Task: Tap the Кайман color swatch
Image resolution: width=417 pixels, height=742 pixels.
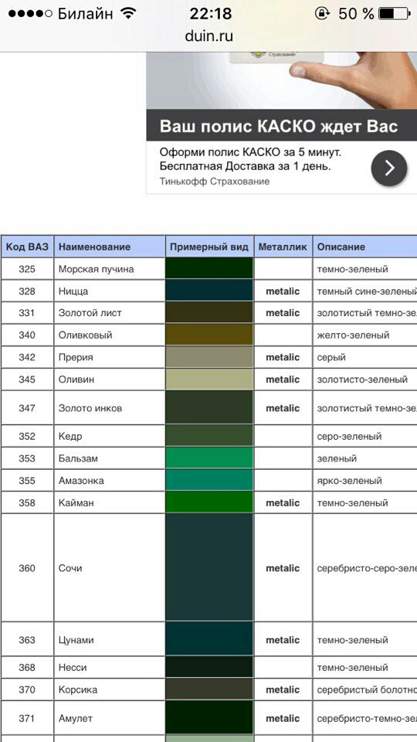Action: [209, 502]
